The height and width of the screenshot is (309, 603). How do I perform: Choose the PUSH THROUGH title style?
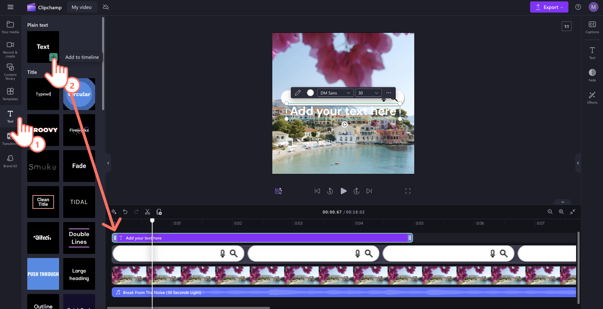pos(43,274)
